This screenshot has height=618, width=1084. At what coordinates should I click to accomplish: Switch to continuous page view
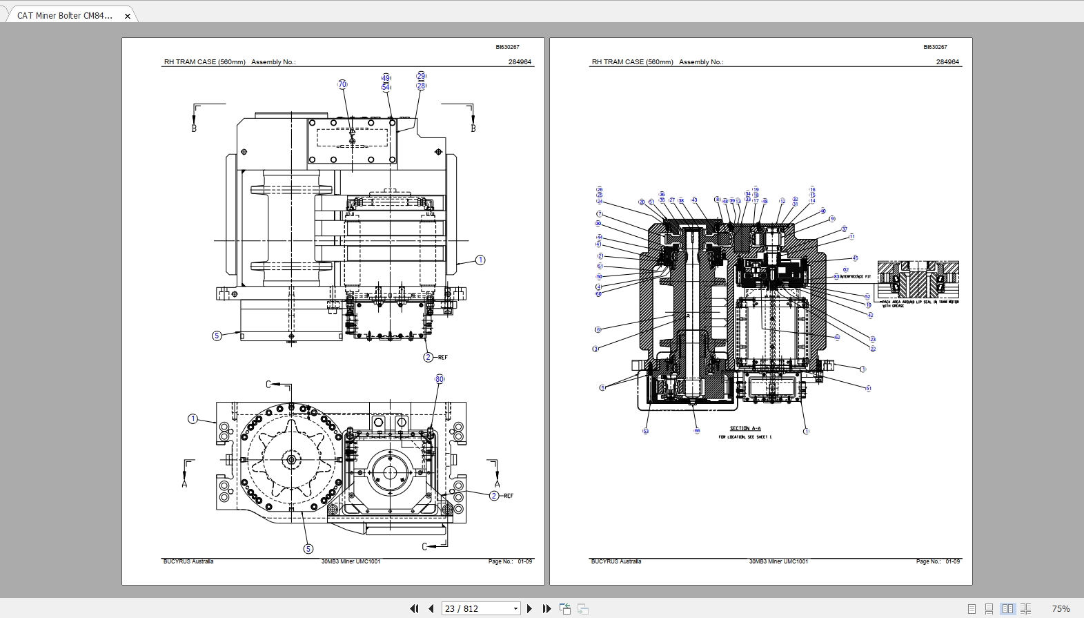[x=989, y=608]
